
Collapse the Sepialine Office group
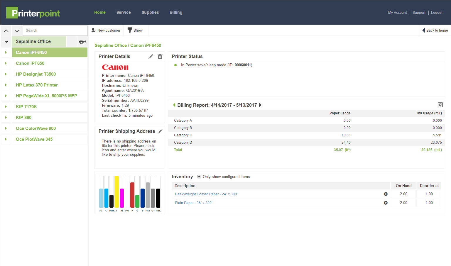(x=6, y=42)
